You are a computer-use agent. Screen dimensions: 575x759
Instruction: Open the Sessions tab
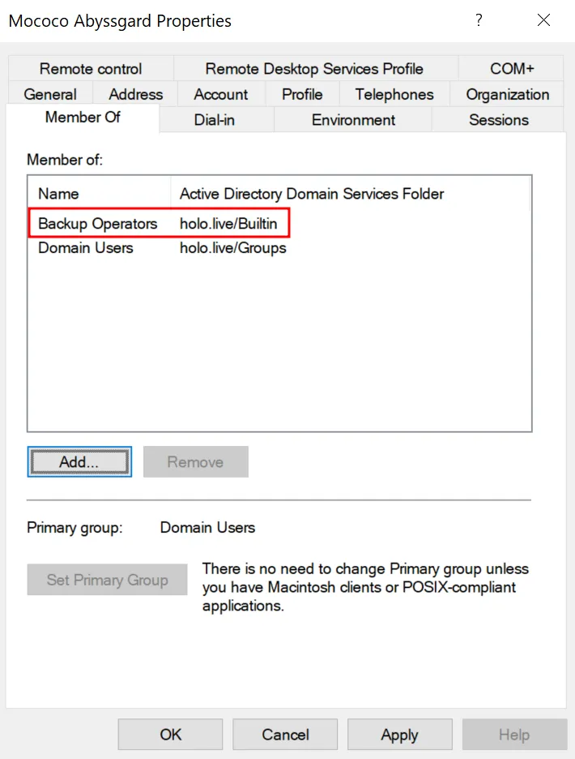click(x=499, y=119)
